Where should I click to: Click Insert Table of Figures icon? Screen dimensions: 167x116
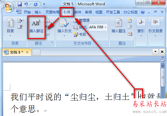click(130, 21)
